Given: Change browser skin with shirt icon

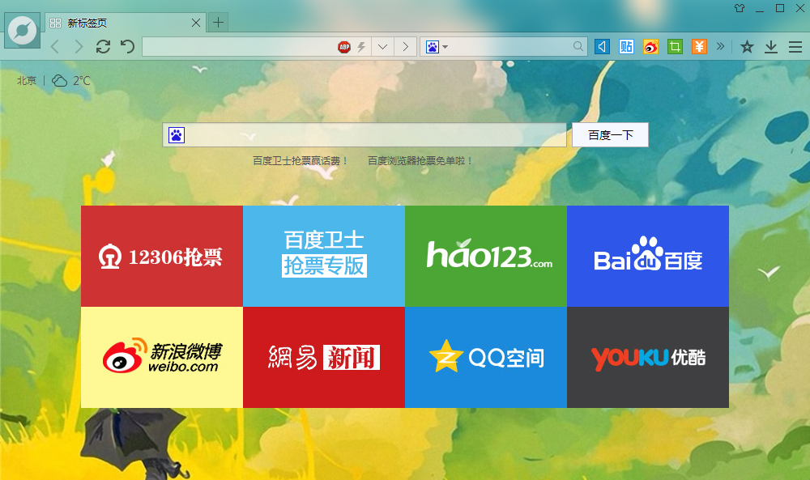Looking at the screenshot, I should coord(740,8).
